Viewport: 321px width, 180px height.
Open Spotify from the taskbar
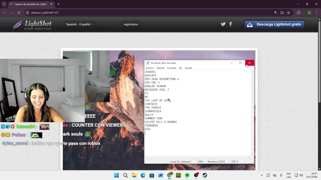(x=187, y=175)
